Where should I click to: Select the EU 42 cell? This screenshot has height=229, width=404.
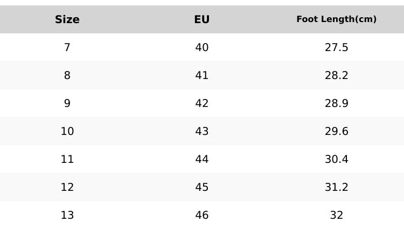pyautogui.click(x=201, y=103)
